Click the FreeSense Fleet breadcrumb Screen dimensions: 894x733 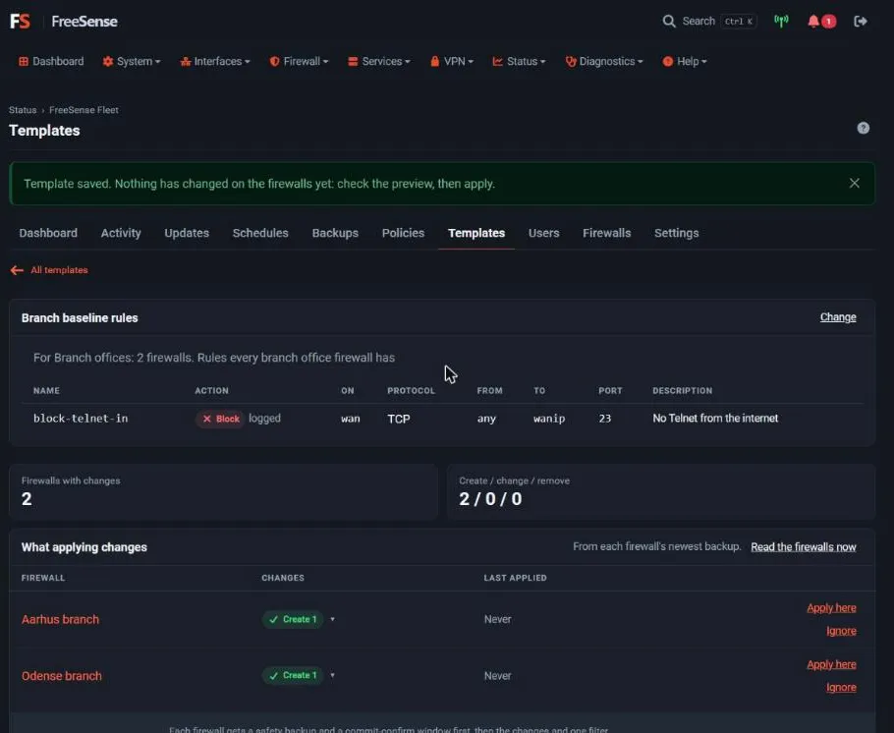point(84,110)
